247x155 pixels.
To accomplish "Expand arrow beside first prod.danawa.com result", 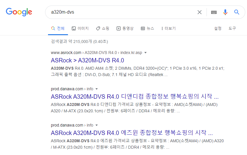I will (x=97, y=89).
